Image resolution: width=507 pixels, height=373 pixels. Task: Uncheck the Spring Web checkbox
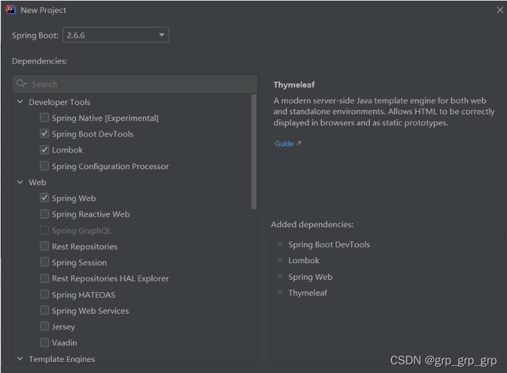click(x=44, y=198)
